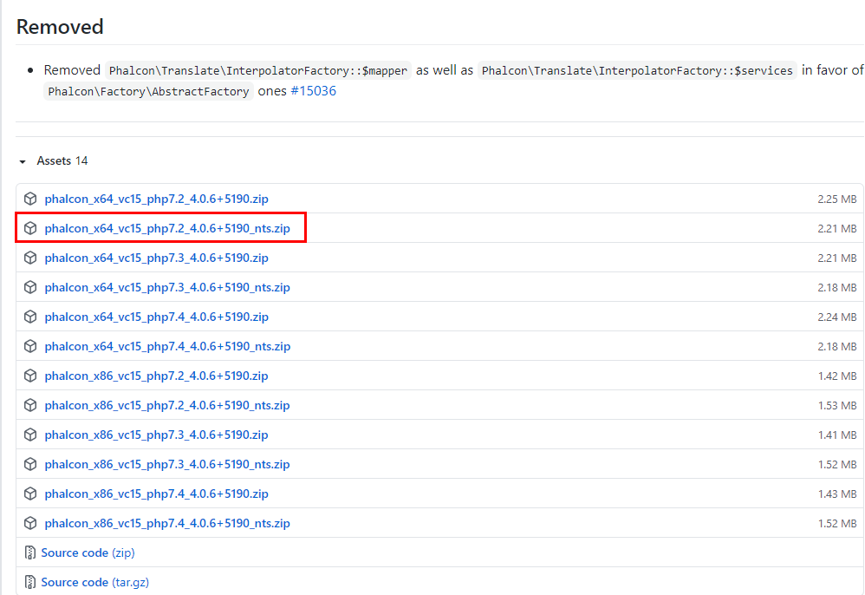Download phalcon_x86_vc15_php7.2_4.0.6+5190.zip
The height and width of the screenshot is (595, 865).
(x=157, y=376)
